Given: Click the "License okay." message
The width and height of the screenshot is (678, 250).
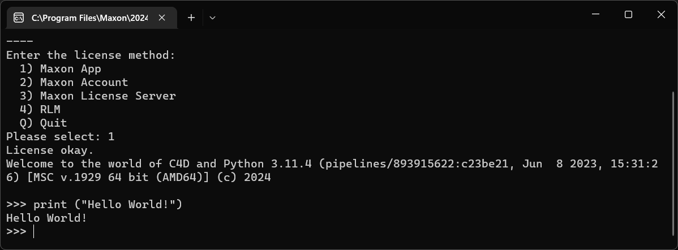Looking at the screenshot, I should (50, 150).
